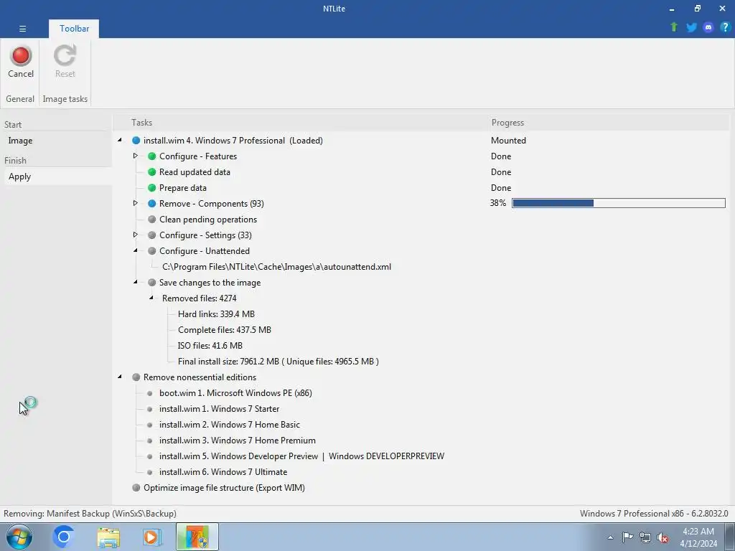735x551 pixels.
Task: Select install.wim 5. Windows Developer Preview row
Action: (x=301, y=456)
